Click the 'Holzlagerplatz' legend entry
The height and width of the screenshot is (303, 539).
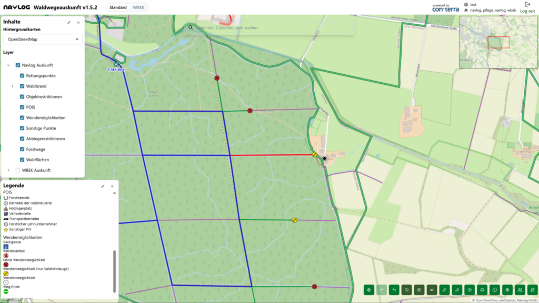tap(17, 208)
